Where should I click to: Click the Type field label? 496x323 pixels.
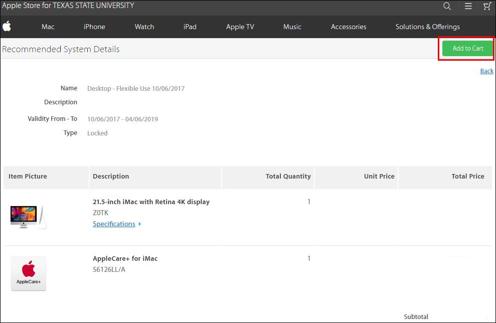pos(70,132)
